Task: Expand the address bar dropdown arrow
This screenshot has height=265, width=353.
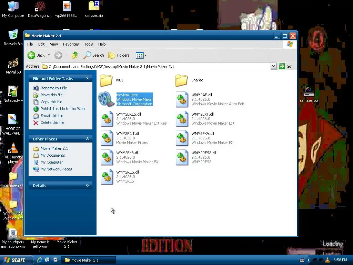Action: coord(273,67)
